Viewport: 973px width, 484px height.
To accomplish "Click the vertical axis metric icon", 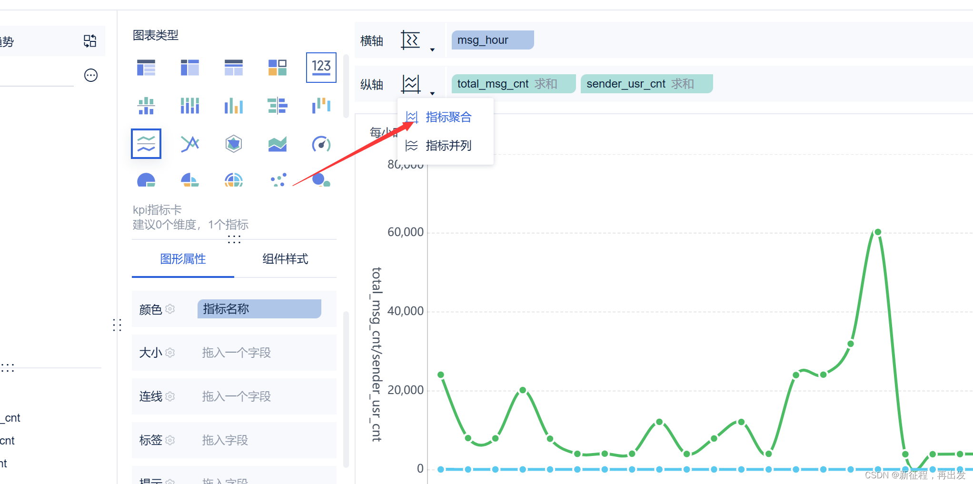I will [411, 84].
